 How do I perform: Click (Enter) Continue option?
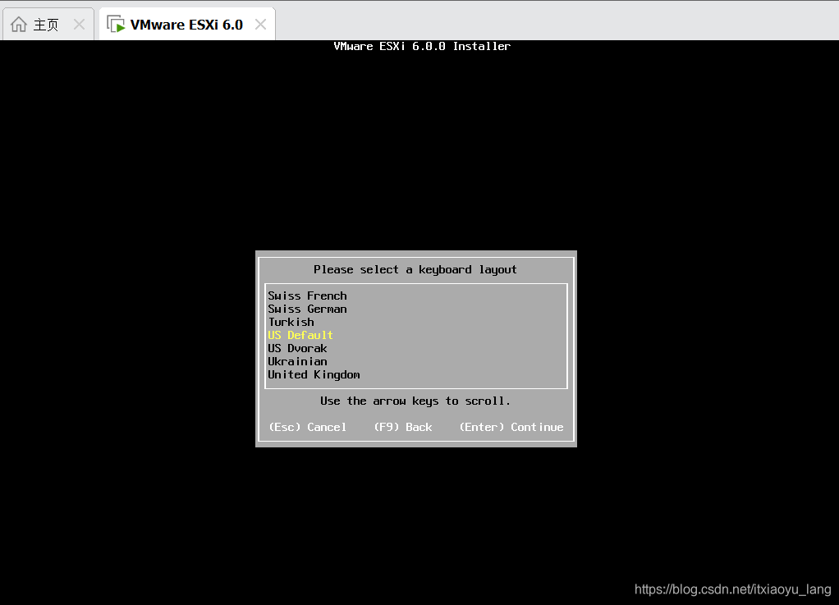pos(511,427)
